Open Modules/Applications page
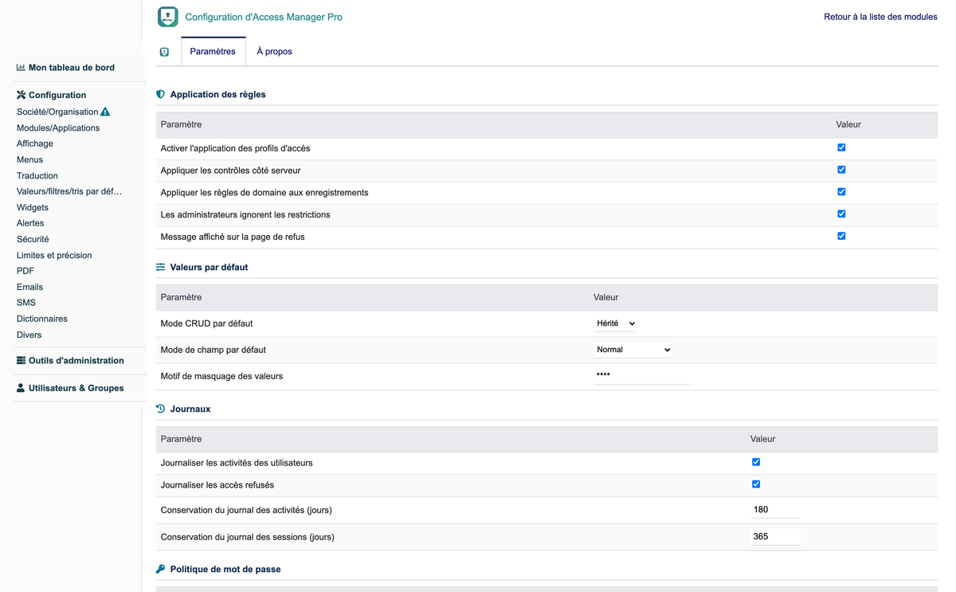Viewport: 956px width, 592px height. coord(58,128)
